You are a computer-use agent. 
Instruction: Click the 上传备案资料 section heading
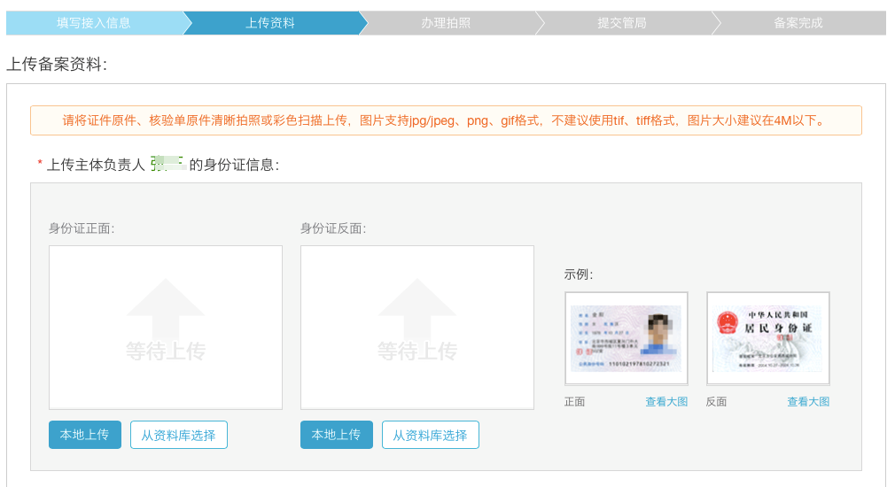[56, 64]
